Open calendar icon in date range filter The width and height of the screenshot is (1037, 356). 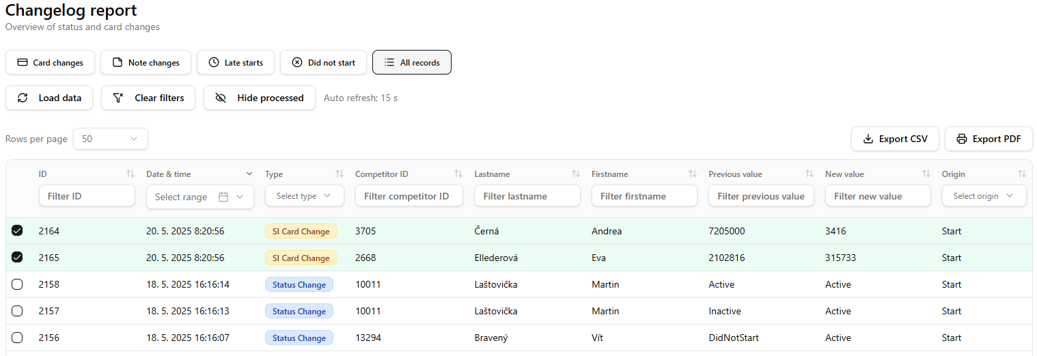coord(223,197)
